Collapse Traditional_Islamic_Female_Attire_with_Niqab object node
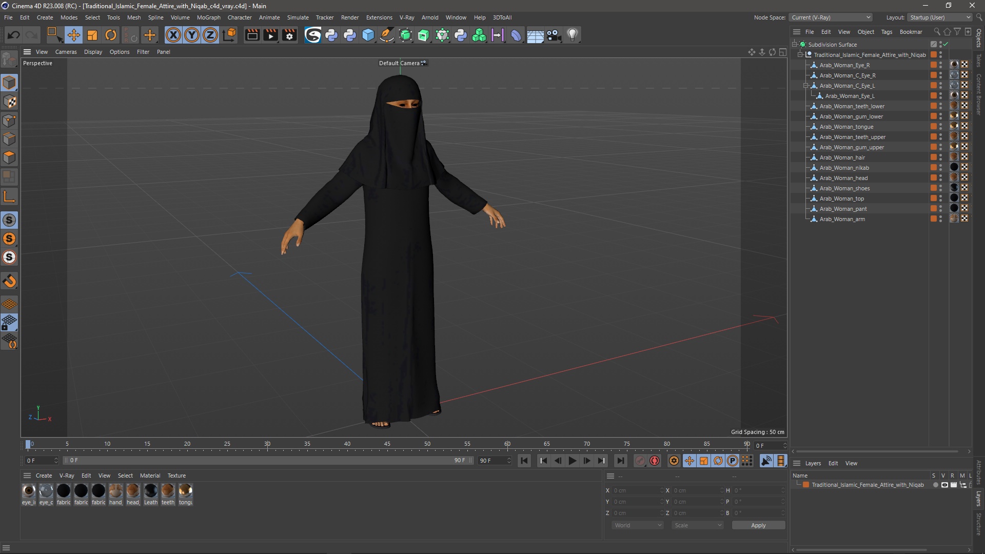 tap(800, 55)
